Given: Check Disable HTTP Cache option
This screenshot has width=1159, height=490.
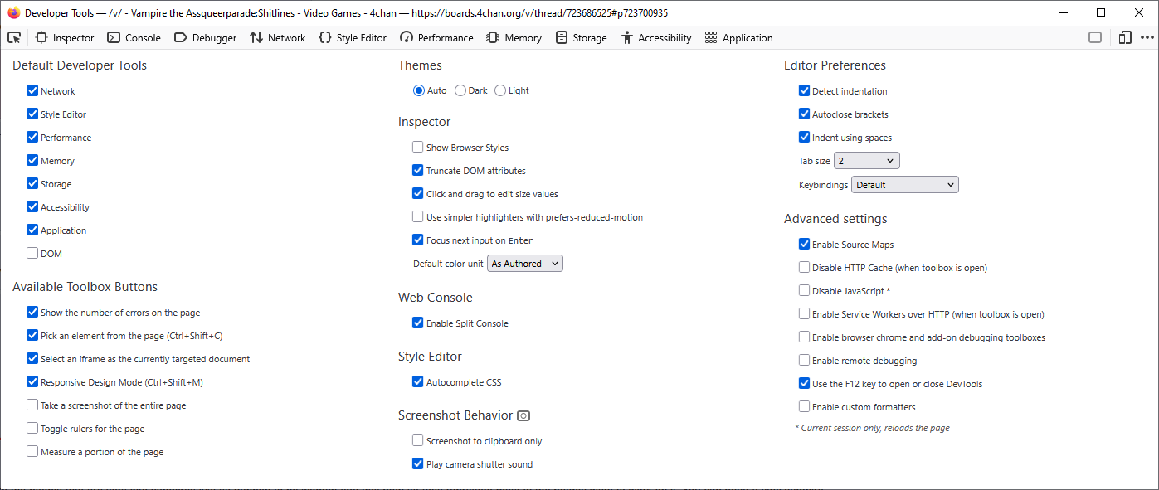Looking at the screenshot, I should (804, 268).
